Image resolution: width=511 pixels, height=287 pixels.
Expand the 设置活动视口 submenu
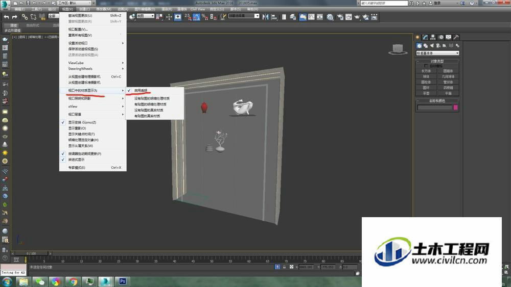tap(93, 43)
